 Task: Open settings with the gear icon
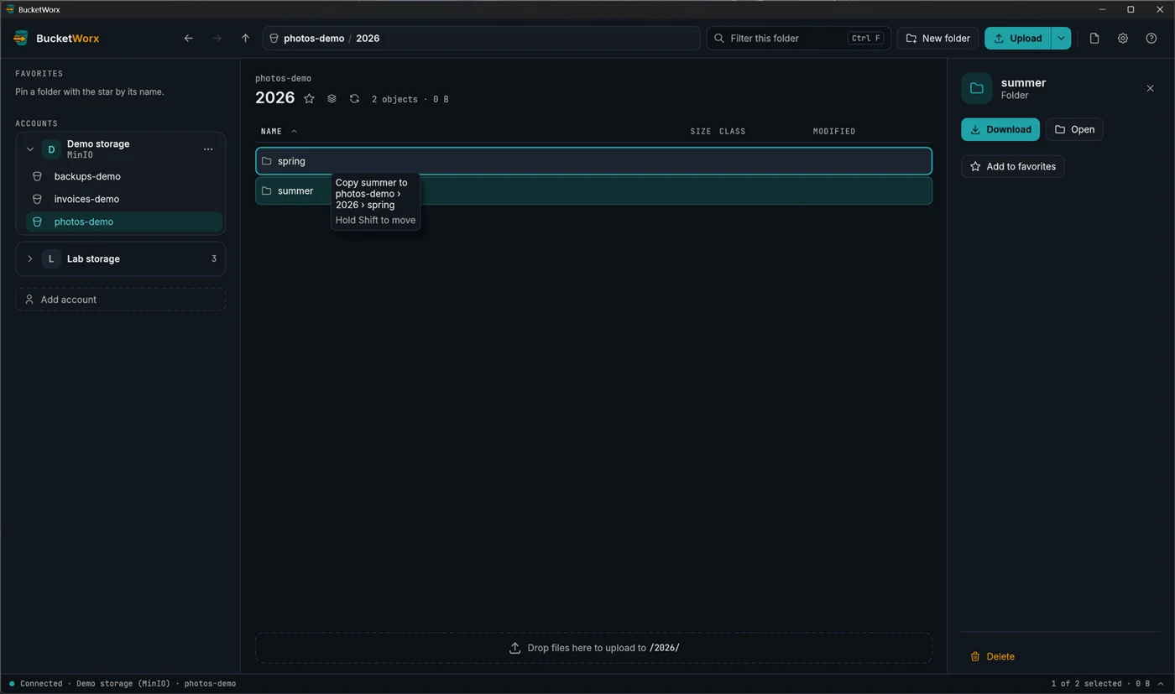[1123, 39]
